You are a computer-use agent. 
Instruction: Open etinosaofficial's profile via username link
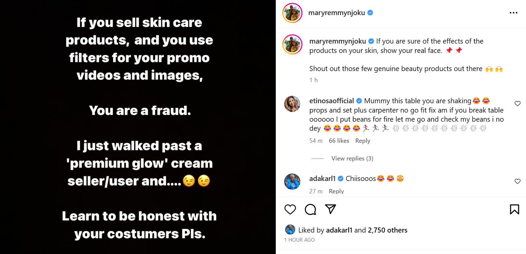pos(332,101)
